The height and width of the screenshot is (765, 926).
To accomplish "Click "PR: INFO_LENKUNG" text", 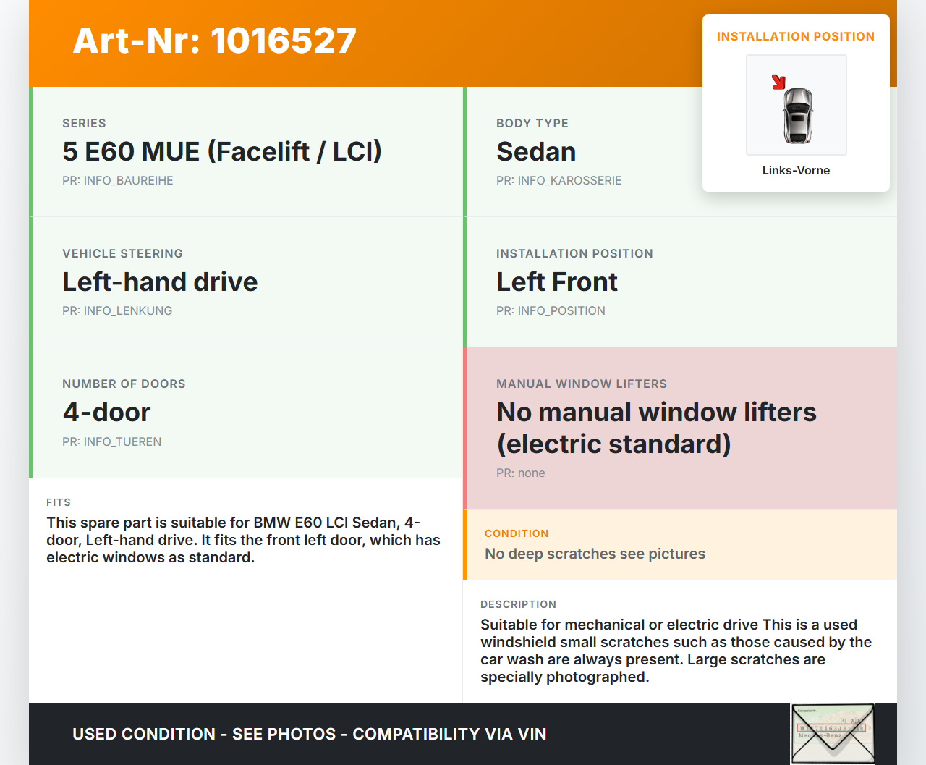I will pos(117,310).
